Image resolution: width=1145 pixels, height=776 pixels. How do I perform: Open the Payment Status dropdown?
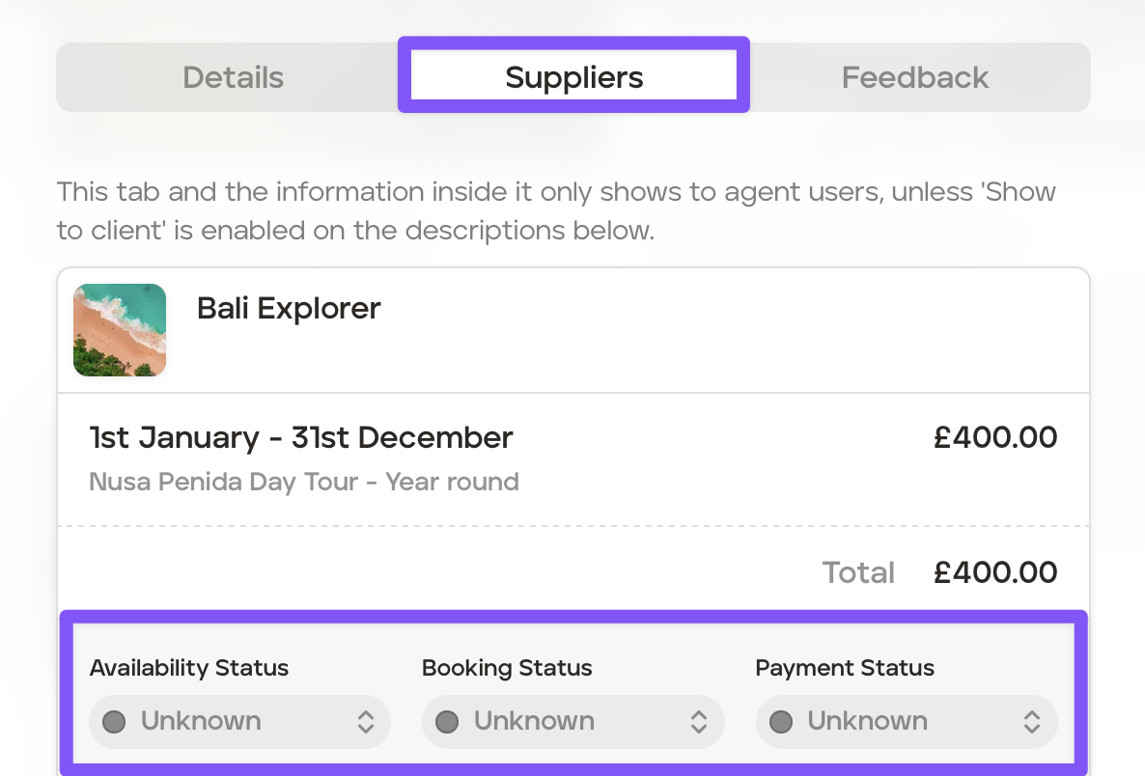pyautogui.click(x=906, y=721)
